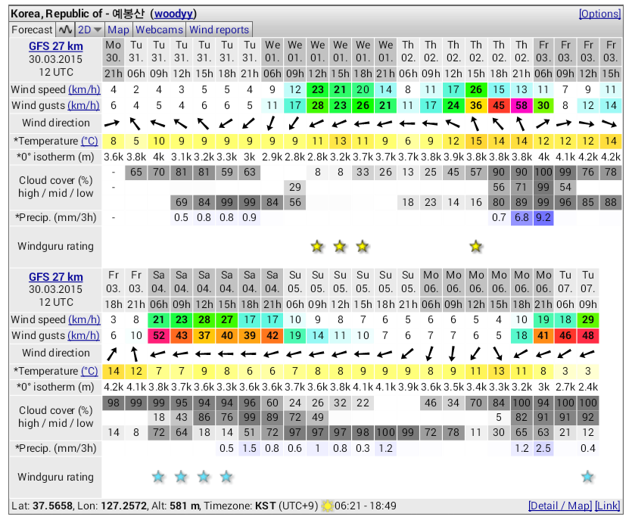Open the second table's GFS 27 km link

tap(55, 277)
